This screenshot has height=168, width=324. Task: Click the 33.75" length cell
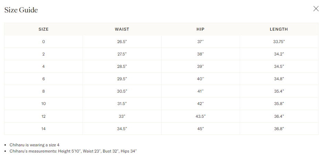click(x=279, y=42)
